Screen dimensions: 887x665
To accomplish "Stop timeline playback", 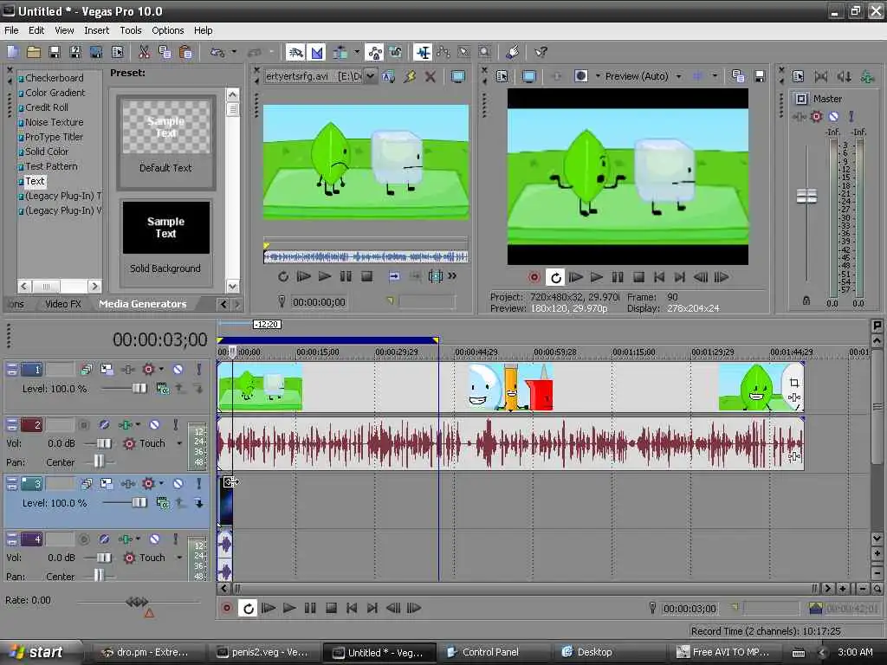I will 331,609.
